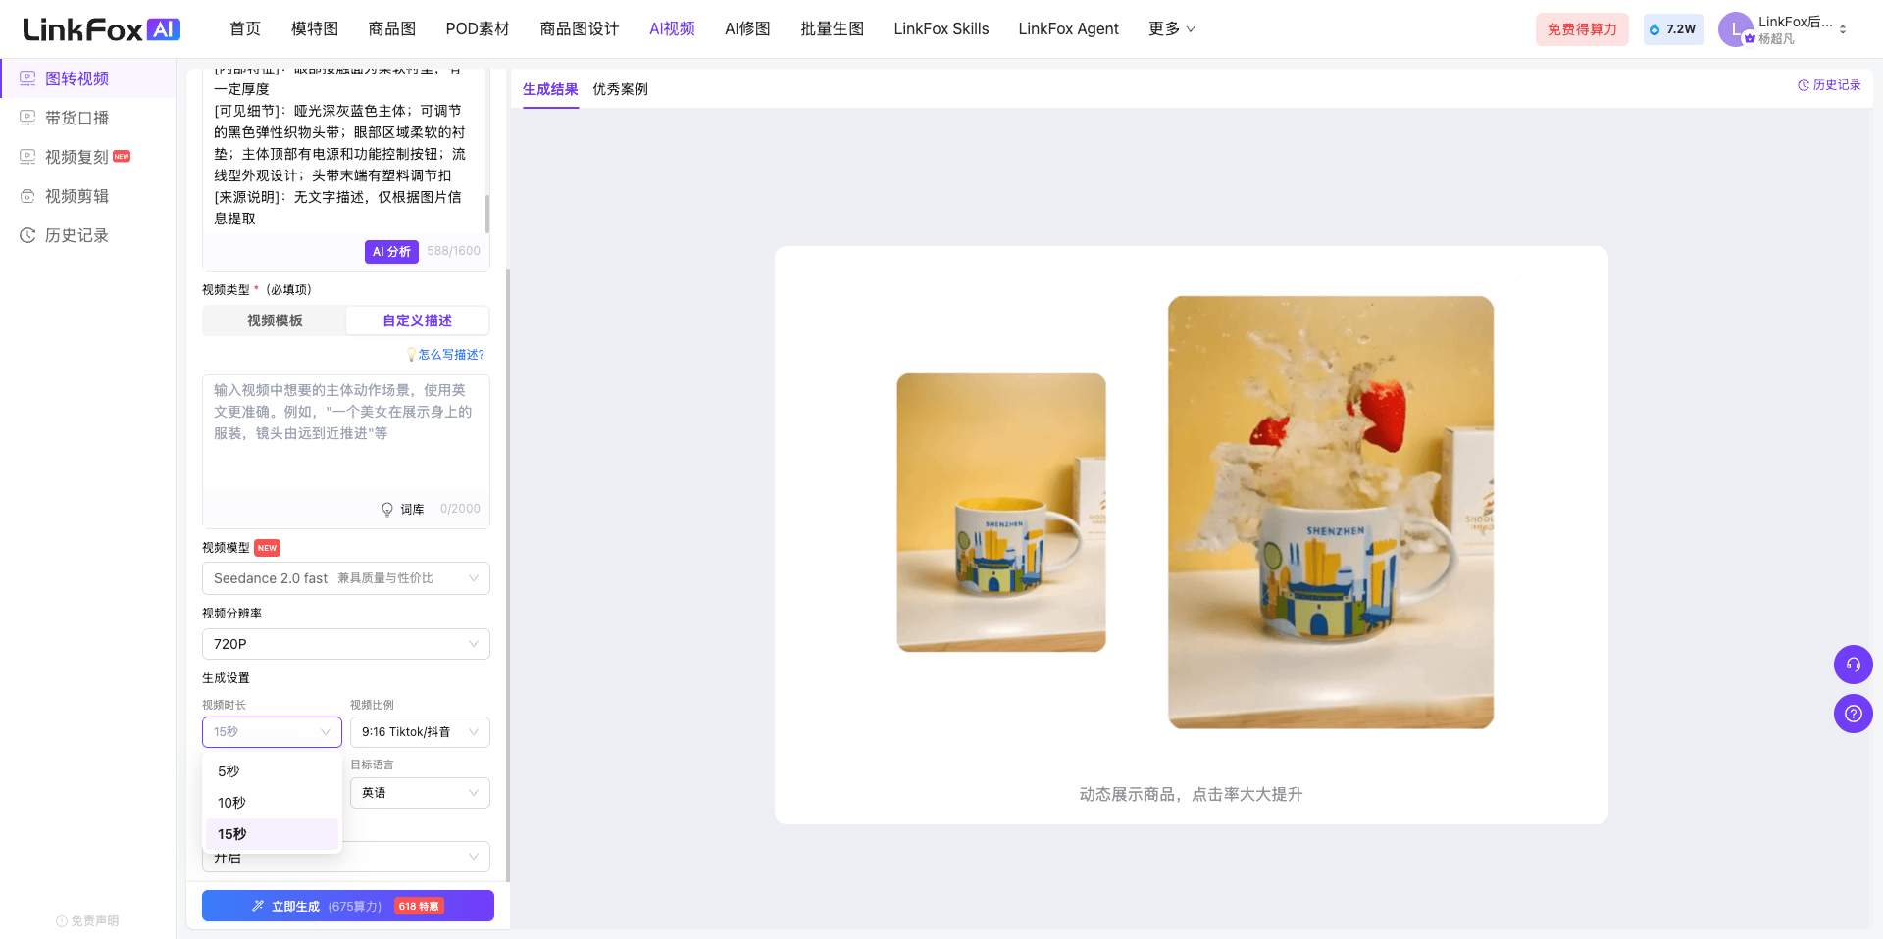Screen dimensions: 1883x939
Task: Open 批量生图 in the top navigation
Action: 832,29
